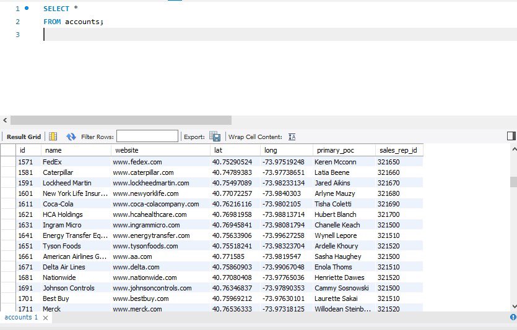Sort by the long column header
The width and height of the screenshot is (517, 330).
[x=287, y=150]
